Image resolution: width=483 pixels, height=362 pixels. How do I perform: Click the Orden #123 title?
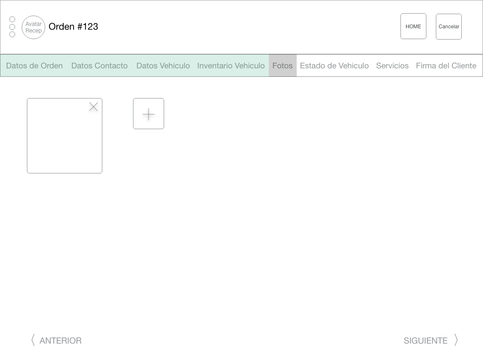coord(74,27)
